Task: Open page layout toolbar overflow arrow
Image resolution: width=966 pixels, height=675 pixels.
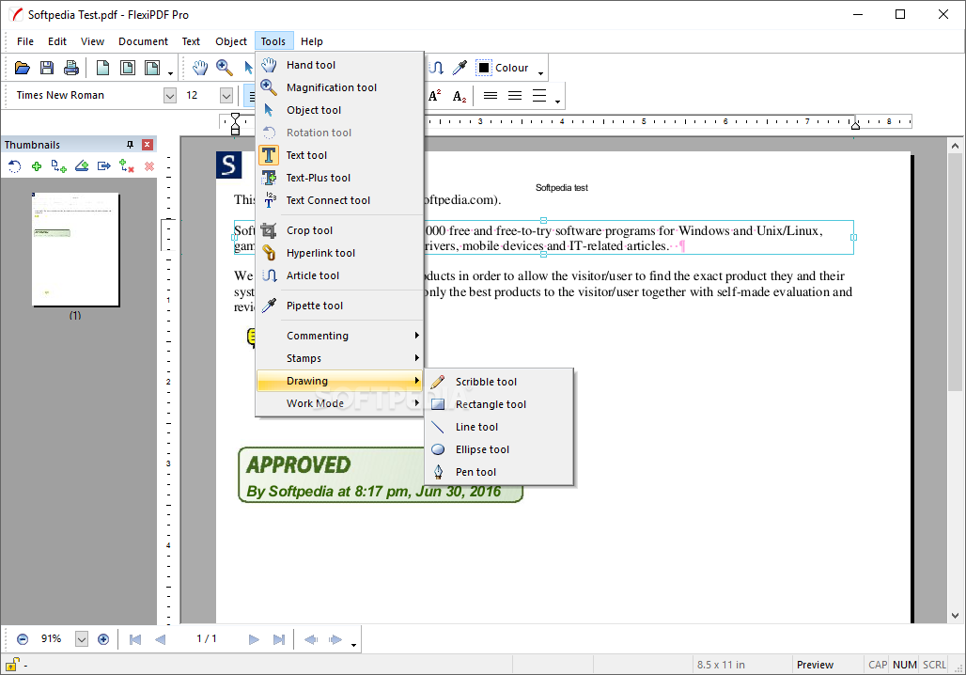Action: (x=171, y=73)
